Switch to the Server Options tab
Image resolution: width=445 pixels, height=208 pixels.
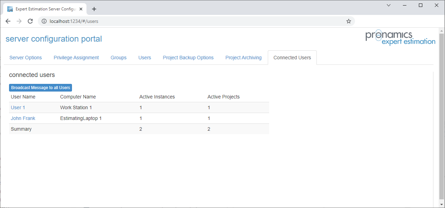click(25, 58)
